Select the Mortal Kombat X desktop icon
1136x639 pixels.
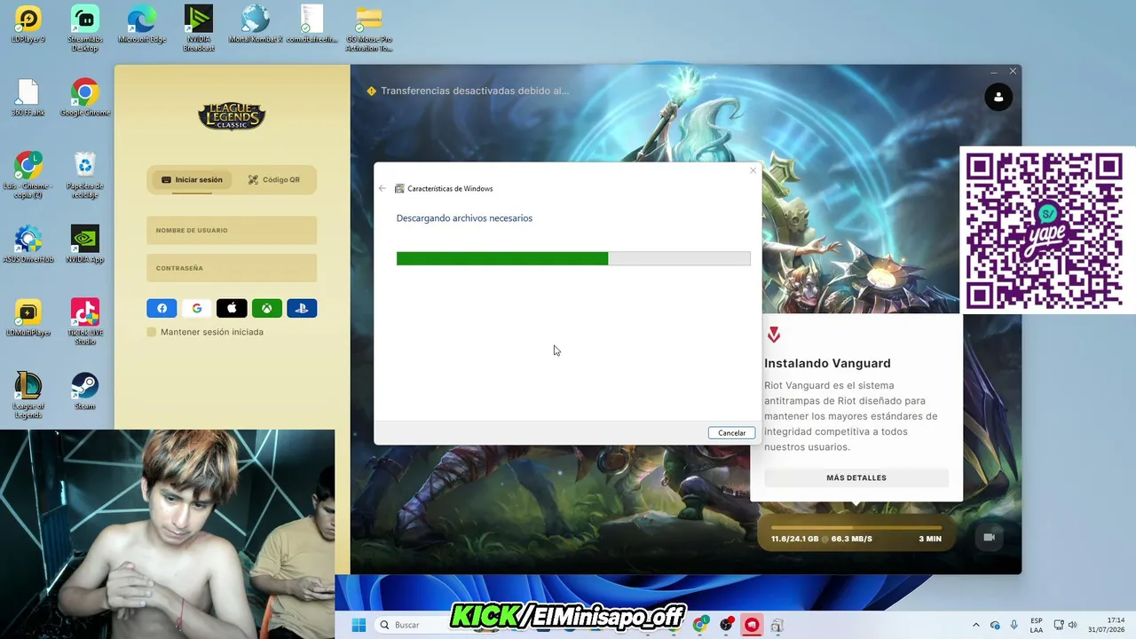[256, 25]
